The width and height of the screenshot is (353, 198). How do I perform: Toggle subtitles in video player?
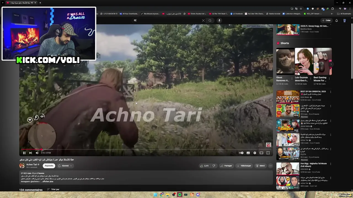pyautogui.click(x=248, y=153)
